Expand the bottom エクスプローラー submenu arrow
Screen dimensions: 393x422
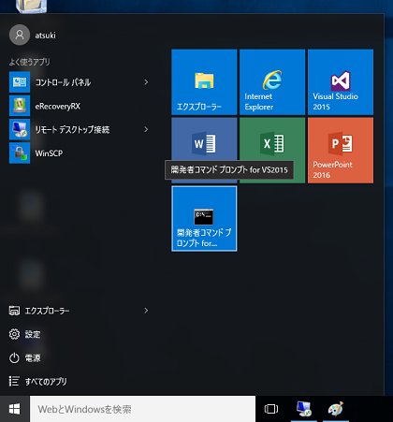(x=146, y=311)
